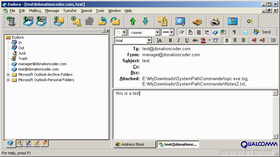Switch to the Signatures panel tab icon
The height and width of the screenshot is (157, 280).
tap(28, 143)
